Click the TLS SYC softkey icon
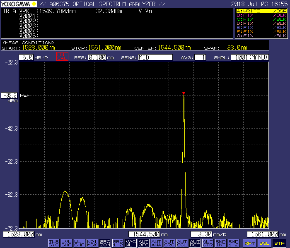Screen dimensions: 290x248 53,243
